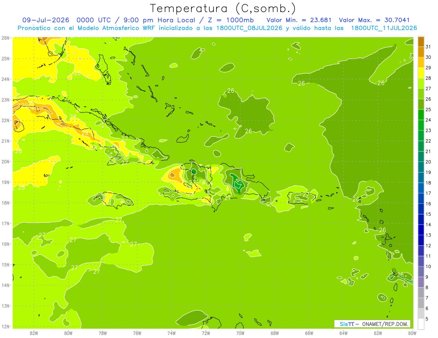Viewport: 438px width, 338px height.
Task: Click the '12N' latitude axis label
Action: (5, 326)
